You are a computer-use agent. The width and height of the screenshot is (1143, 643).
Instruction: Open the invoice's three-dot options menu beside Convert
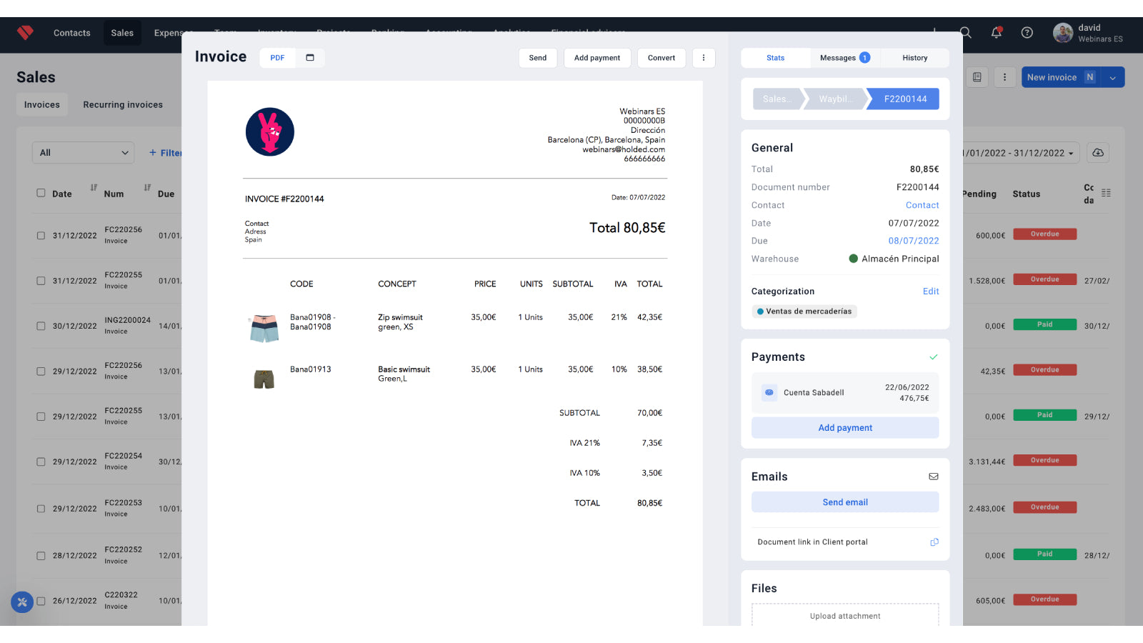point(704,58)
